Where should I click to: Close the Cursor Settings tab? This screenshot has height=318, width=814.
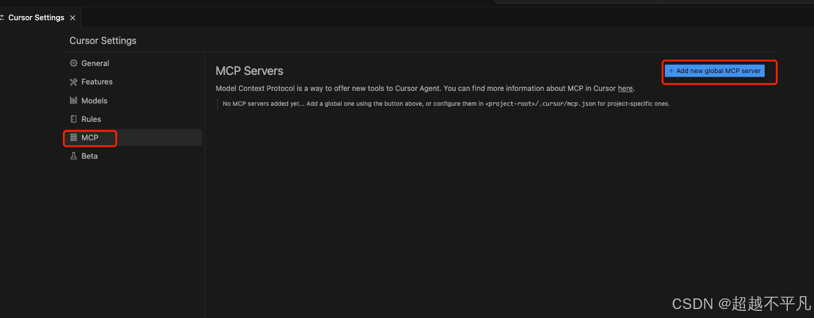click(72, 18)
